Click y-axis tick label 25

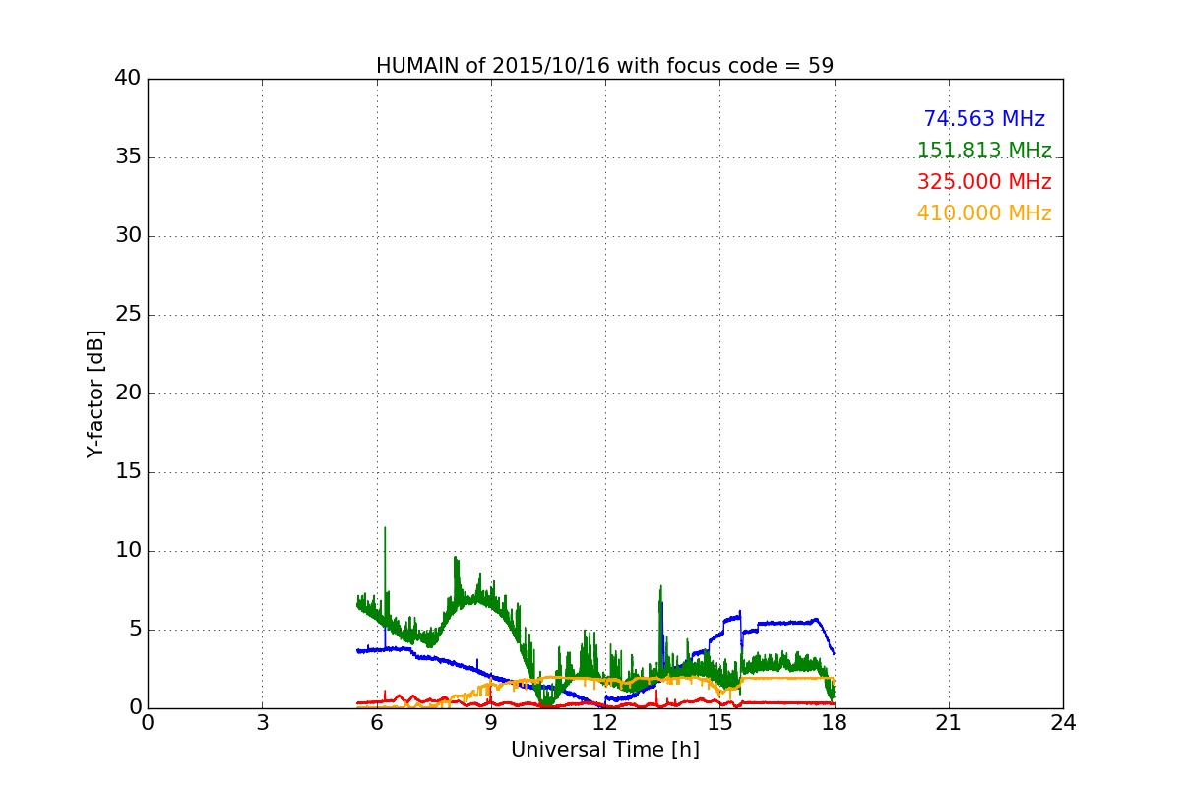(x=128, y=315)
